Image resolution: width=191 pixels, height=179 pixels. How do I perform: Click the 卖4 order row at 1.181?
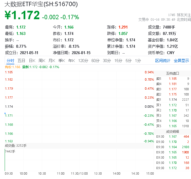[172, 84]
